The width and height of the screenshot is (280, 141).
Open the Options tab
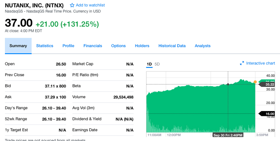coord(118,46)
